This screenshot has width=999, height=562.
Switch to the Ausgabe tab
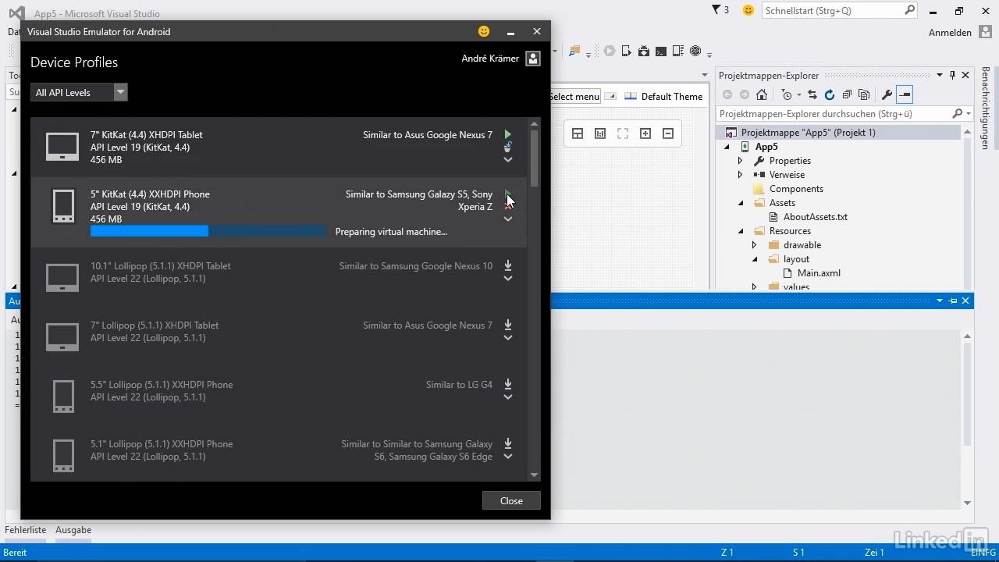73,530
